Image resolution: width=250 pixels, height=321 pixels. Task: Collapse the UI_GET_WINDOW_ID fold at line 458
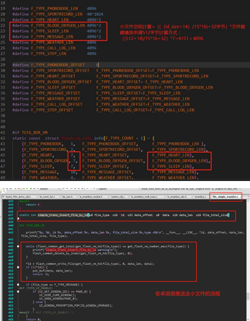18,292
